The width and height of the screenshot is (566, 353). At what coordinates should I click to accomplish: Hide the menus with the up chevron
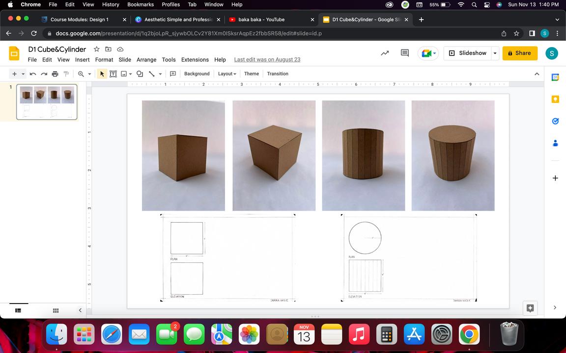pos(537,74)
